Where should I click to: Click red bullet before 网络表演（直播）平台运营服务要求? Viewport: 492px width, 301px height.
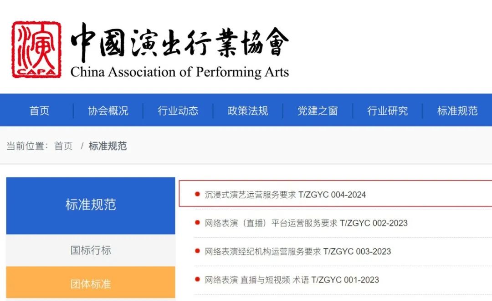tap(197, 222)
